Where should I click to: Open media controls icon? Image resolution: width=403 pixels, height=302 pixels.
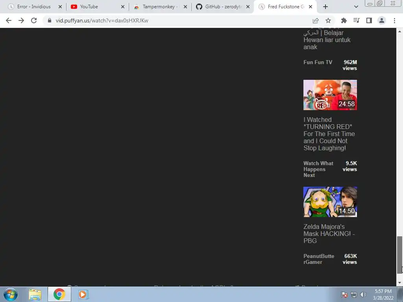tap(356, 20)
